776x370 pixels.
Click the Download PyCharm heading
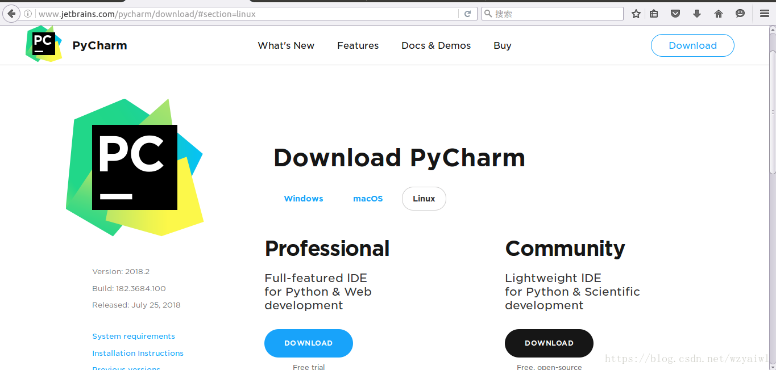400,158
